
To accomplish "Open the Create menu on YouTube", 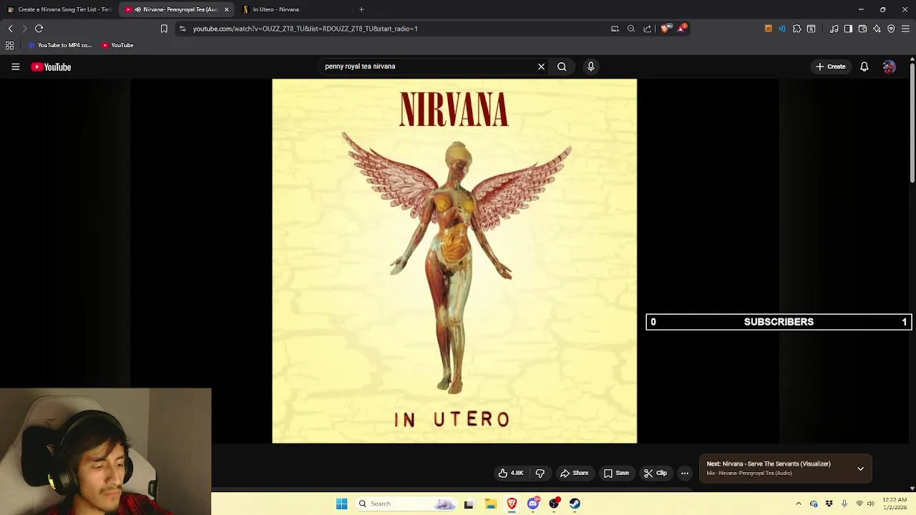I will point(831,67).
